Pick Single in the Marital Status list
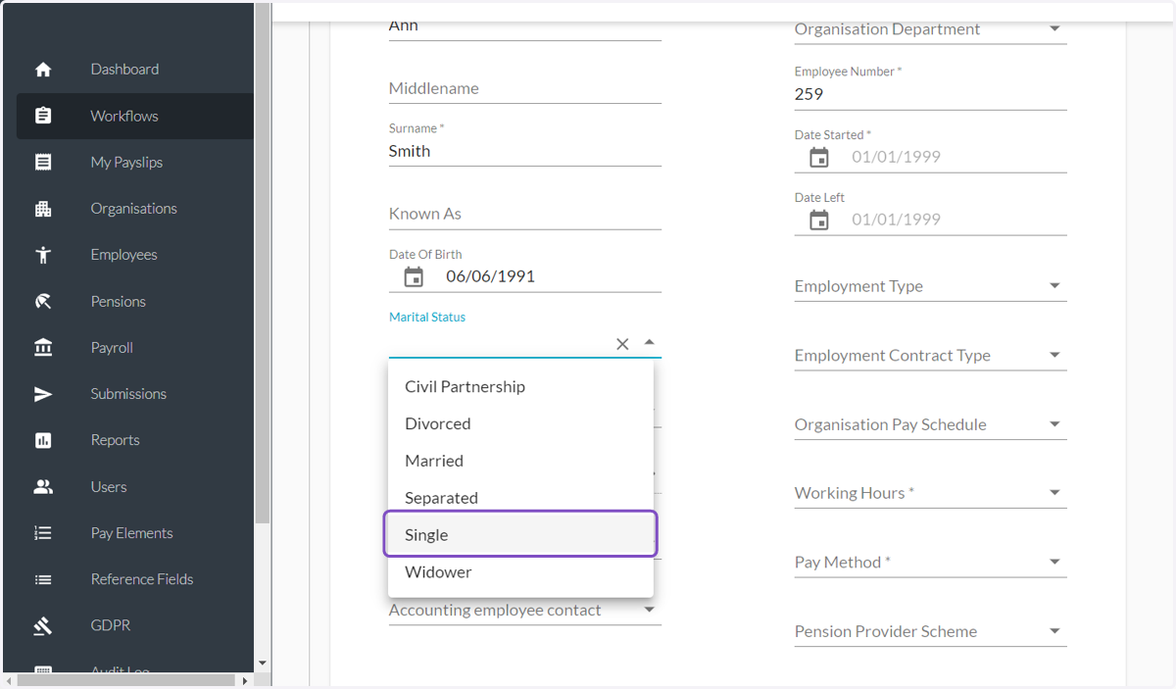Viewport: 1176px width, 689px height. click(x=520, y=535)
